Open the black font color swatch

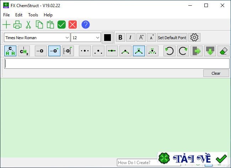coord(107,38)
